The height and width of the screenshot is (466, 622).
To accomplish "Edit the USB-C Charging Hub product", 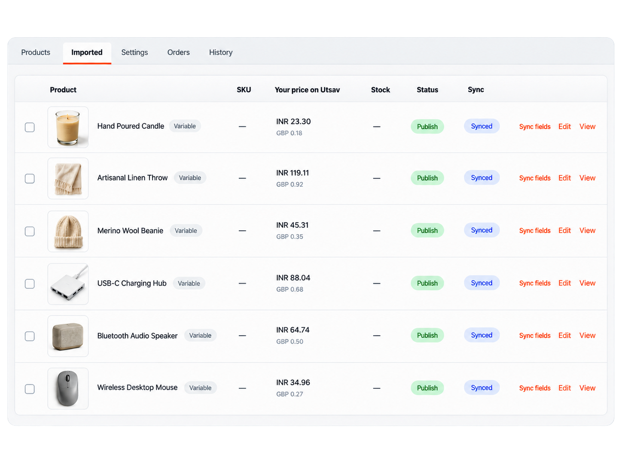I will pyautogui.click(x=564, y=283).
